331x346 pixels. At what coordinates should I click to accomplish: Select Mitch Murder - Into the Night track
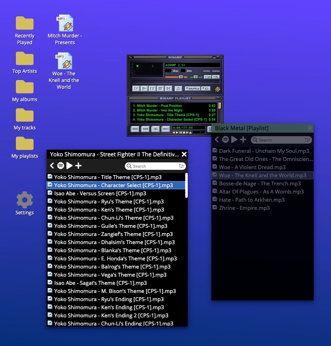pyautogui.click(x=174, y=110)
